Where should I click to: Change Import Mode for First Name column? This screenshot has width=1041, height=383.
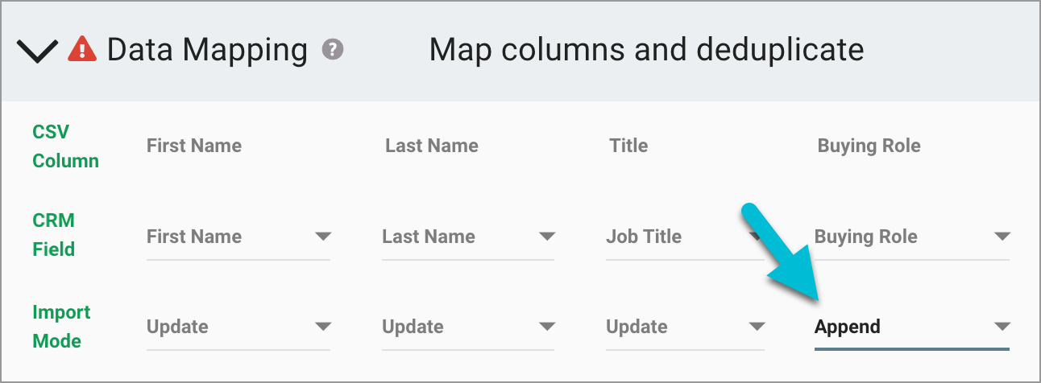238,327
